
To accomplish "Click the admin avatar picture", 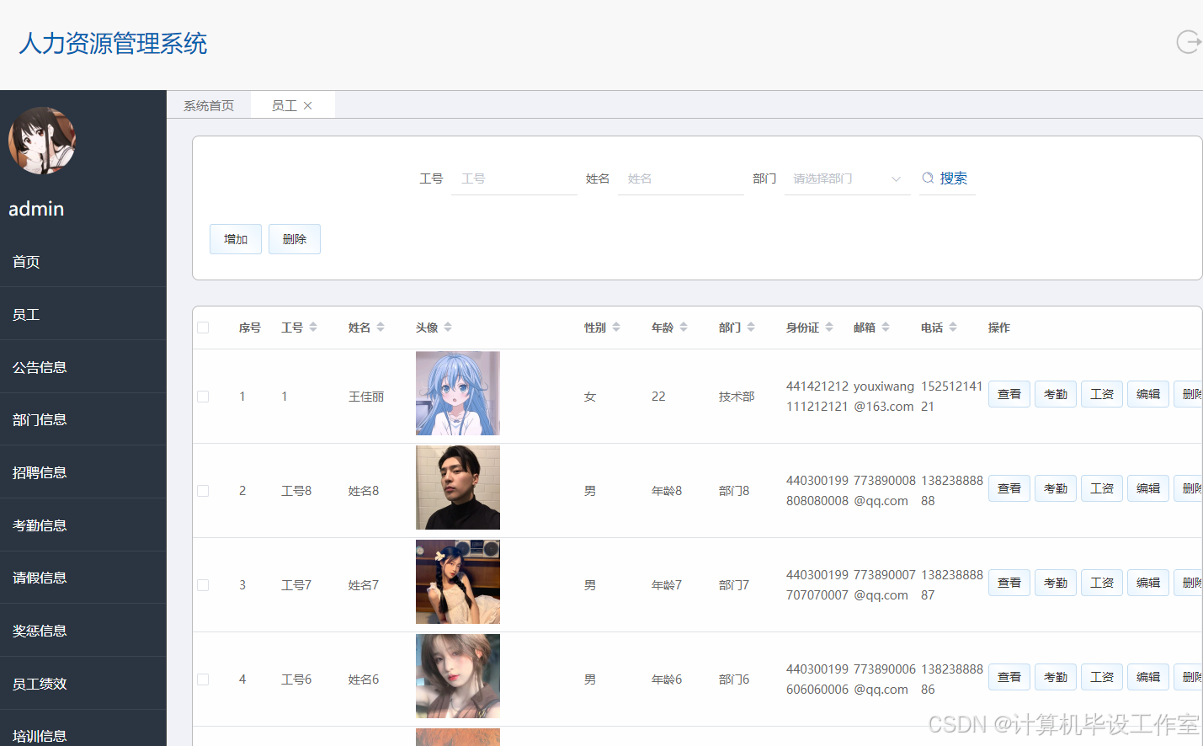I will (x=42, y=141).
